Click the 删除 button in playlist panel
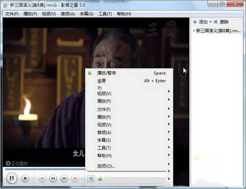The height and width of the screenshot is (189, 246). click(224, 22)
